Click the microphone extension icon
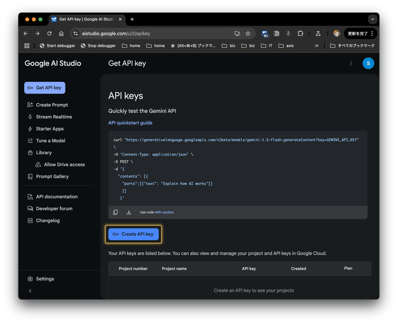 pos(289,34)
